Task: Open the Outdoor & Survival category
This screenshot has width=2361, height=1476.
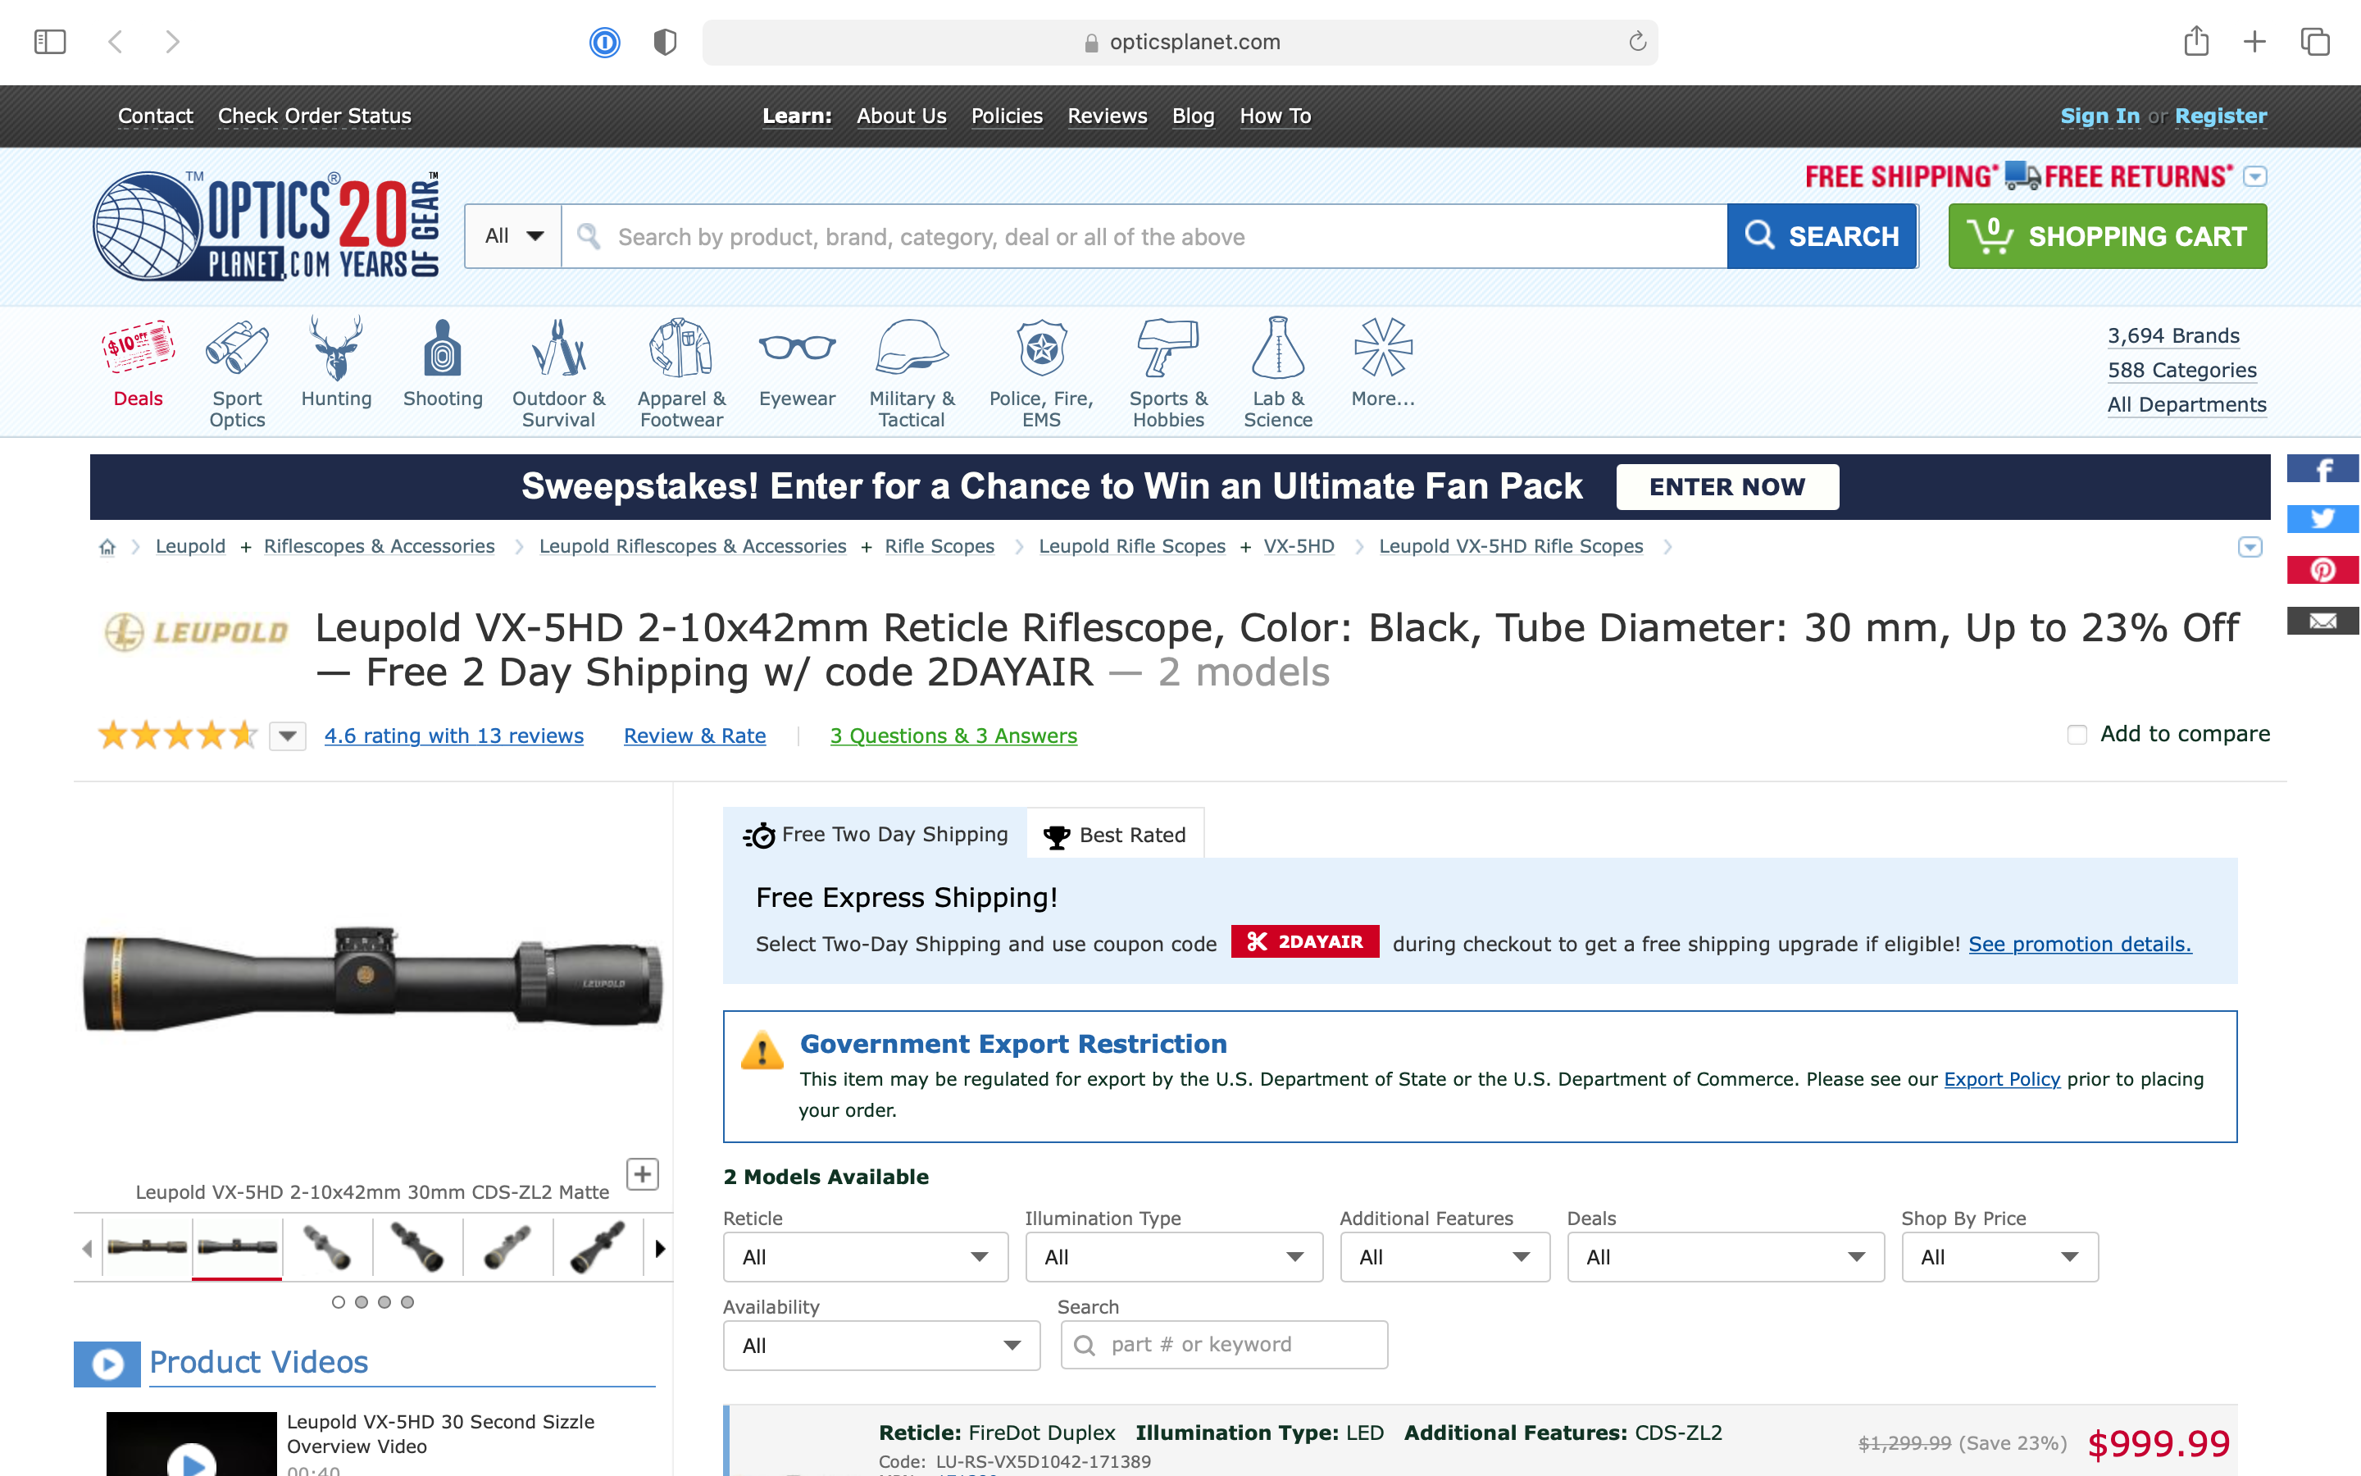Action: 558,373
